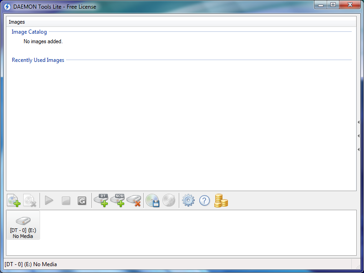The width and height of the screenshot is (364, 273).
Task: Click the Add Image icon
Action: click(14, 200)
